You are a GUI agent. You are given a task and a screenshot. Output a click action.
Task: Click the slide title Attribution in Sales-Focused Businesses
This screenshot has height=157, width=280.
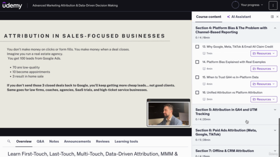(84, 36)
